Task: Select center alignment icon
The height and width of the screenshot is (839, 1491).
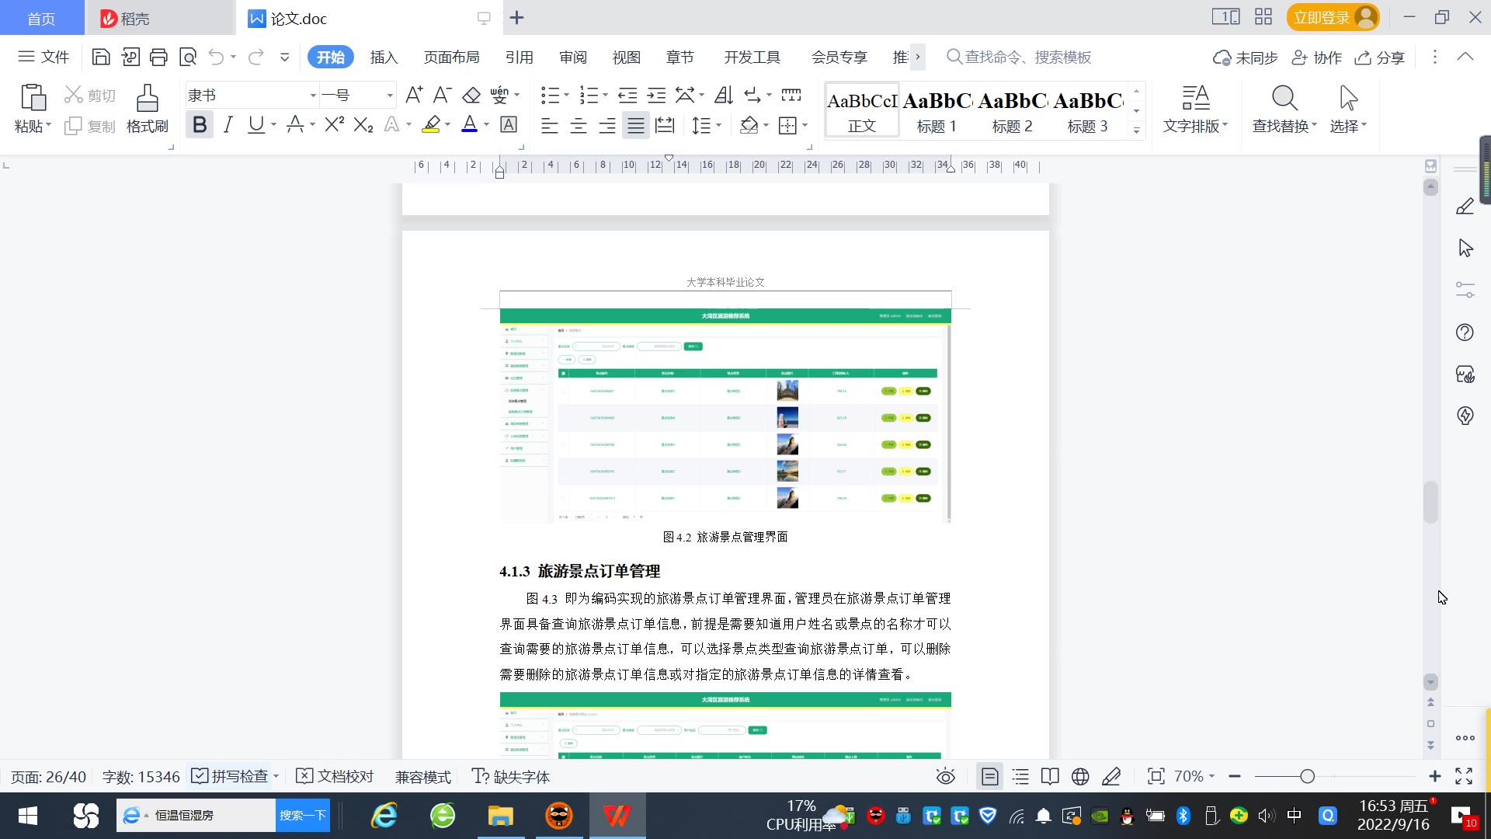Action: [x=579, y=126]
